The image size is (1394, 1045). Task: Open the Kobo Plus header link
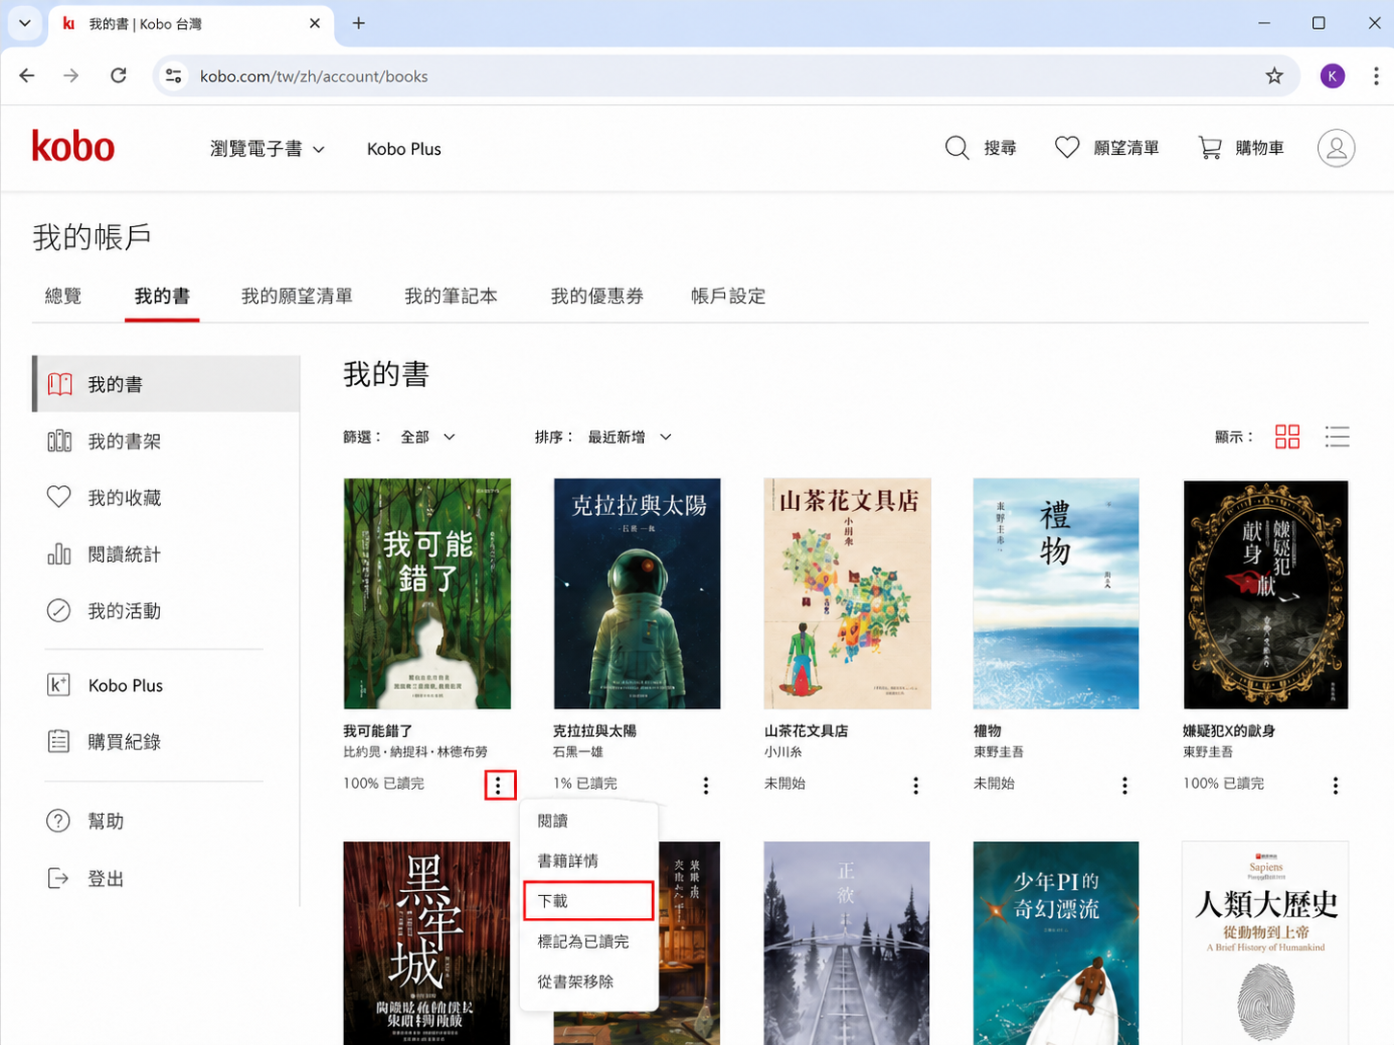(404, 148)
